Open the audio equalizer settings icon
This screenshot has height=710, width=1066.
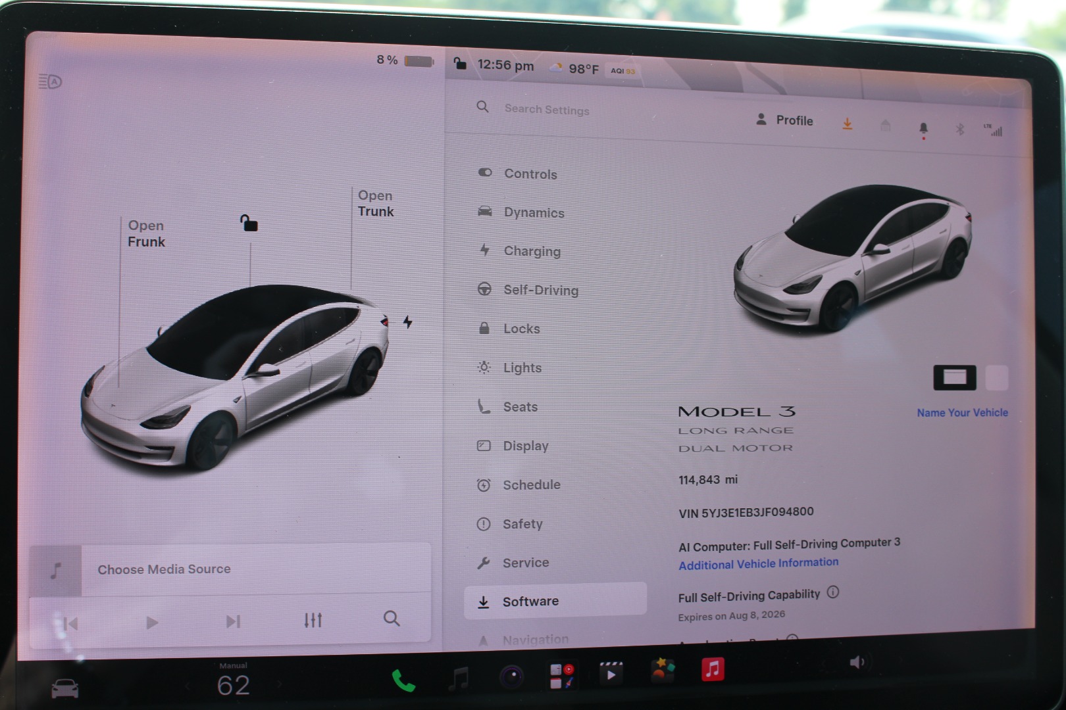(x=313, y=620)
